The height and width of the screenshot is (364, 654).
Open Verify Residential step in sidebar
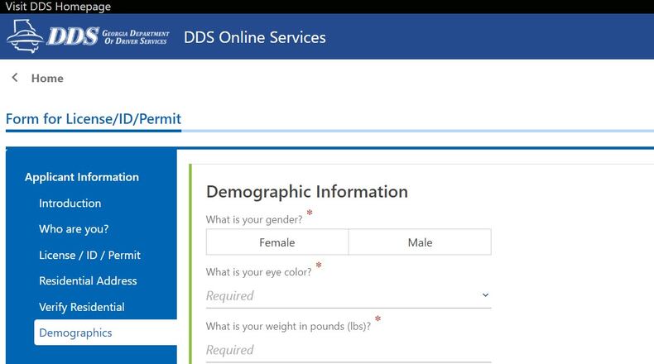82,307
